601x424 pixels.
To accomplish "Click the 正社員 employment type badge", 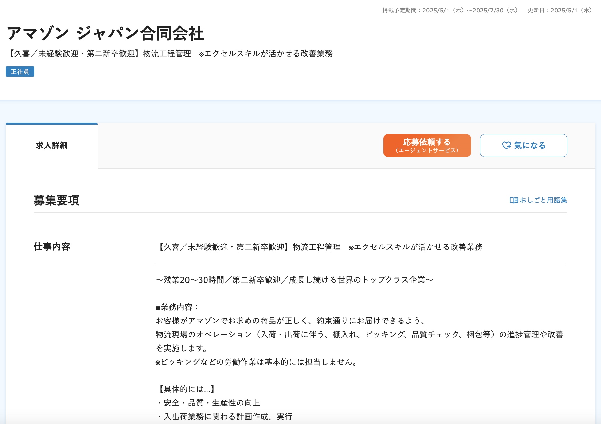I will tap(20, 72).
